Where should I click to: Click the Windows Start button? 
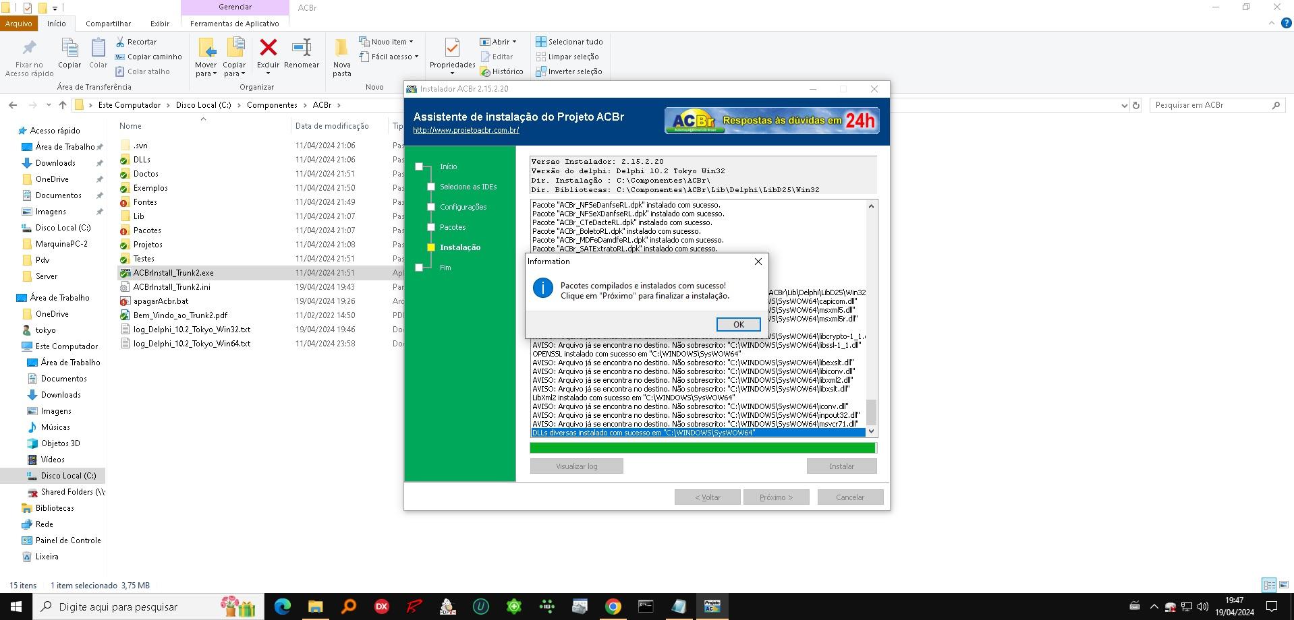(16, 607)
